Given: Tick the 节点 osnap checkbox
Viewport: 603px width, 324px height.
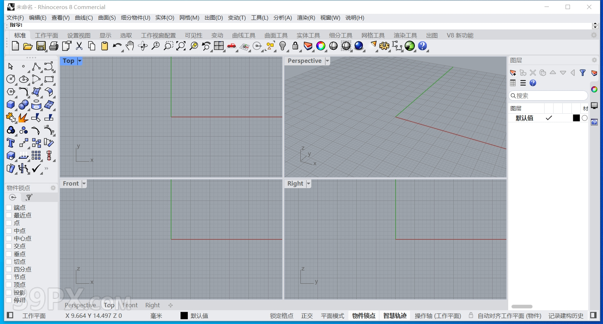Looking at the screenshot, I should [x=9, y=277].
